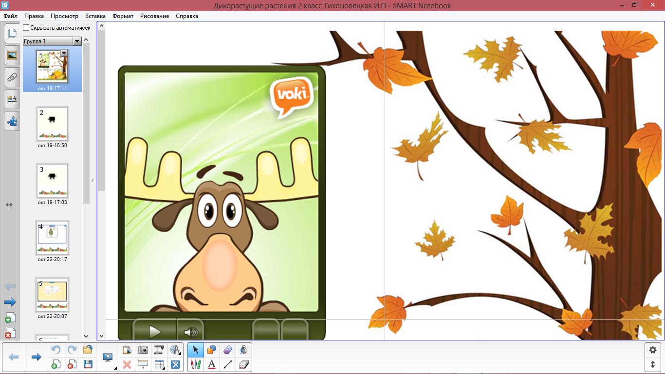Toggle the sidebar side with double arrow
The height and width of the screenshot is (374, 665).
[9, 205]
